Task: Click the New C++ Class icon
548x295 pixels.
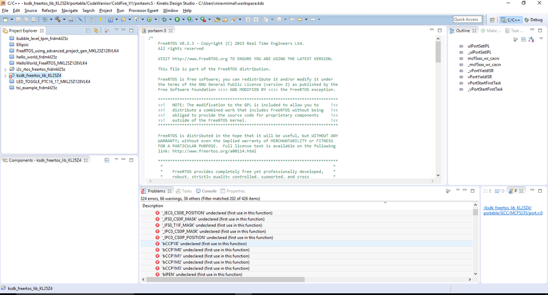Action: point(149,20)
